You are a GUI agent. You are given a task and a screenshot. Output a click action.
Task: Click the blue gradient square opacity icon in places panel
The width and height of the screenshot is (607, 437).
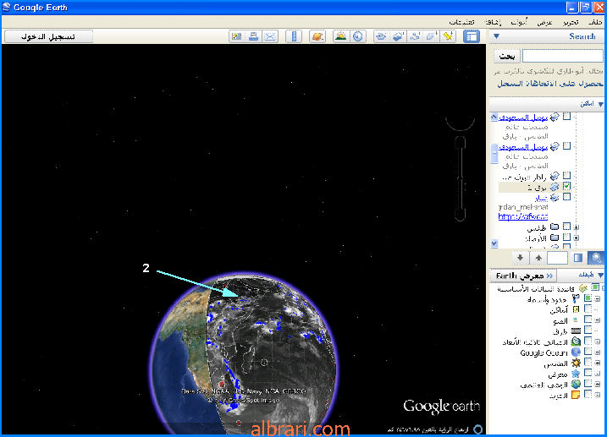[578, 258]
